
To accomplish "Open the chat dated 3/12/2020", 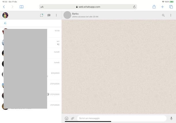I will (x=31, y=74).
